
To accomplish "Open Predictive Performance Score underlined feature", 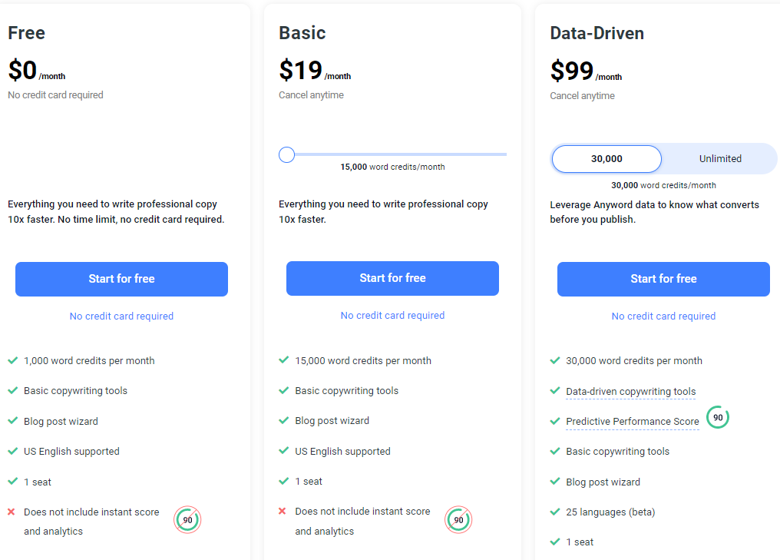I will [x=633, y=422].
